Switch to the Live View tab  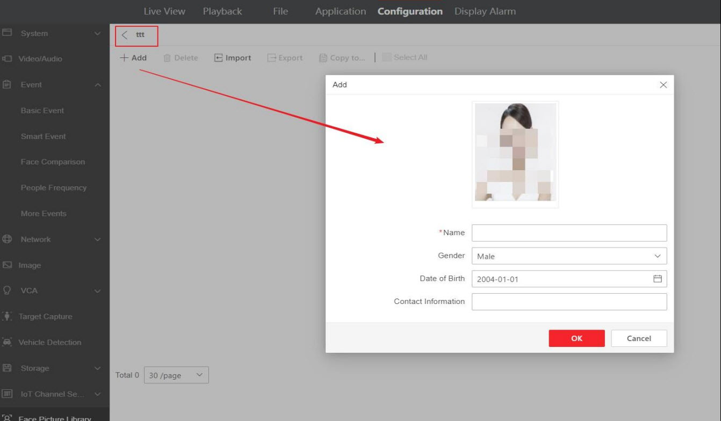(x=164, y=11)
